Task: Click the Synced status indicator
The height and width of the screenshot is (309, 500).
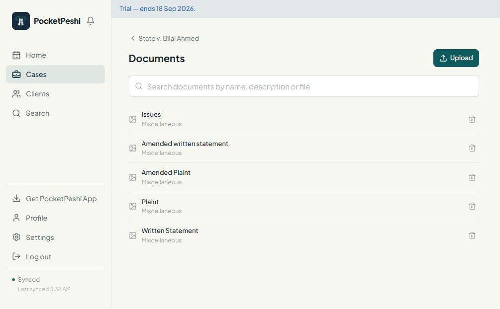Action: pos(26,279)
